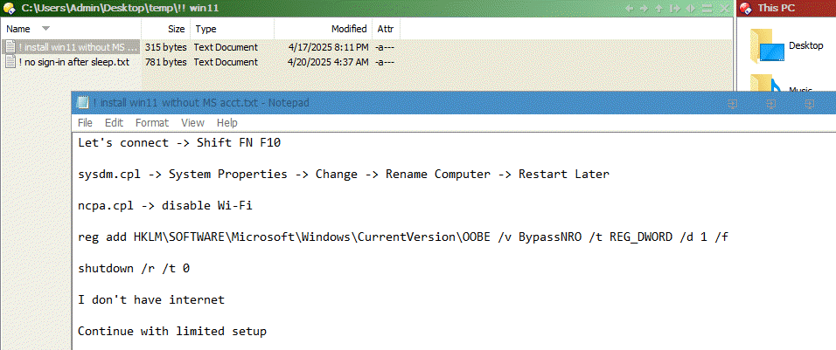Open the Format menu in Notepad
The image size is (836, 350).
(x=152, y=123)
